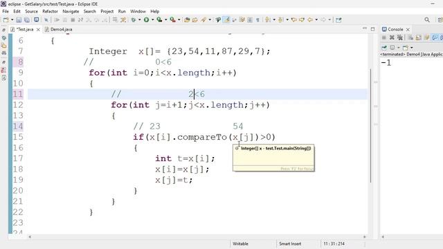Jump to Previous Annotation icon
This screenshot has width=443, height=249.
pos(280,20)
